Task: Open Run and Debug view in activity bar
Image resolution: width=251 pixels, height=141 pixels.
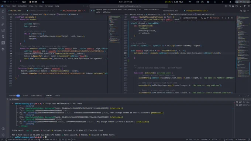Action: (x=3, y=24)
